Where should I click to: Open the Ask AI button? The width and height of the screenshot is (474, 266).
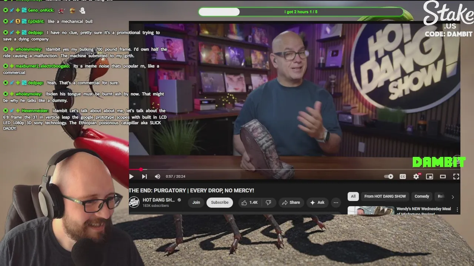pos(317,202)
